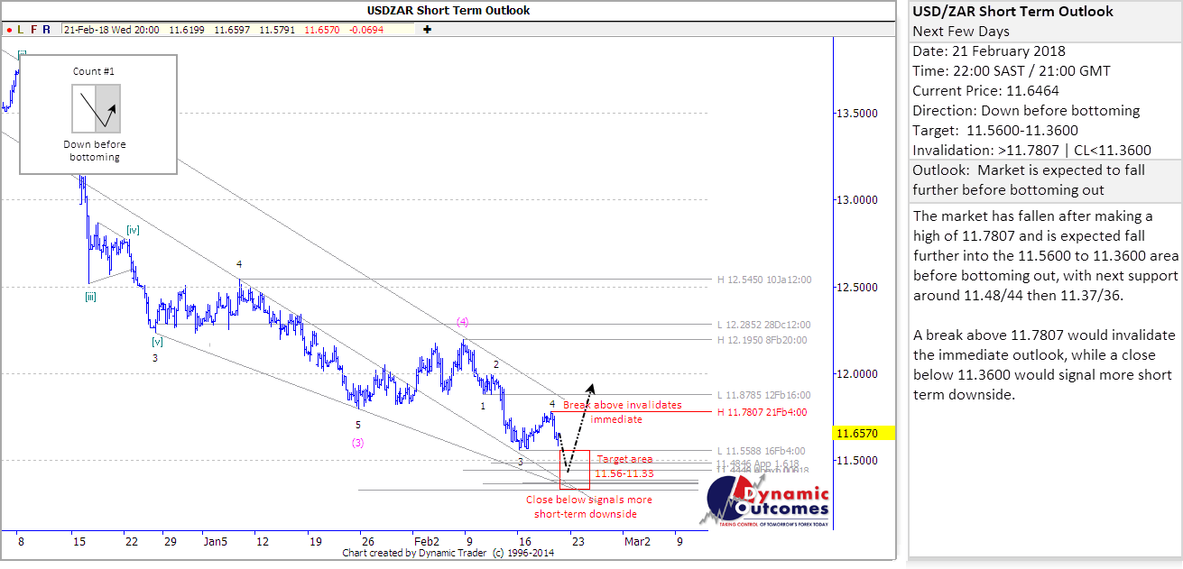Screen dimensions: 1183x569
Task: Click the '11.56-11.33' target range text
Action: 624,473
